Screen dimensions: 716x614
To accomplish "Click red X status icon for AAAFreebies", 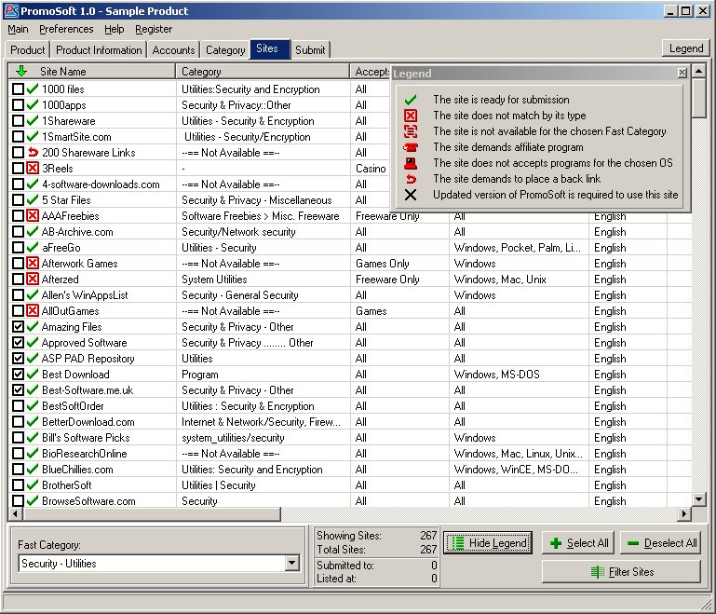I will 33,215.
